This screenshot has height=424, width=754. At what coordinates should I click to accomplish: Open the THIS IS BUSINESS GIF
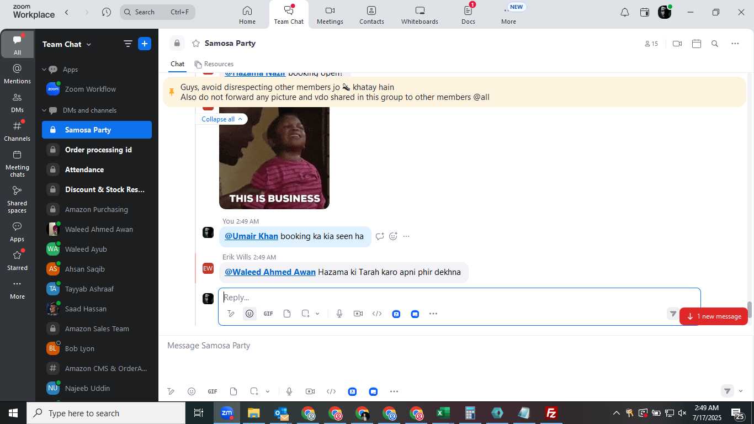tap(274, 158)
